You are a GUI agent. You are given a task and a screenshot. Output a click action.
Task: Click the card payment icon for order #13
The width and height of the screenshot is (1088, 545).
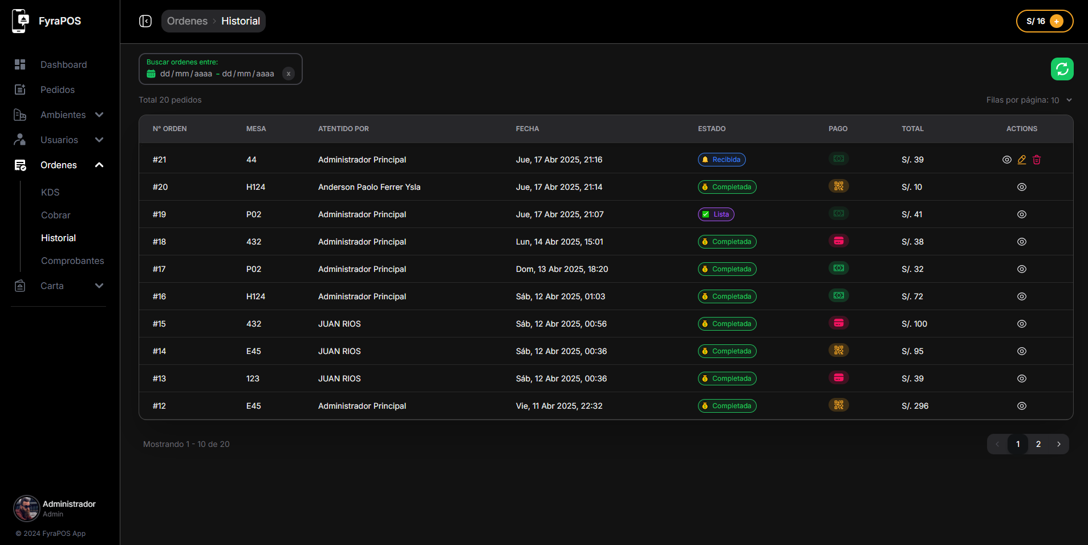tap(839, 377)
